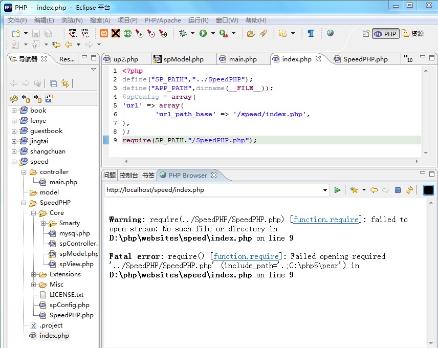Image resolution: width=438 pixels, height=348 pixels.
Task: Click the SQL toolbar icon
Action: (x=127, y=33)
